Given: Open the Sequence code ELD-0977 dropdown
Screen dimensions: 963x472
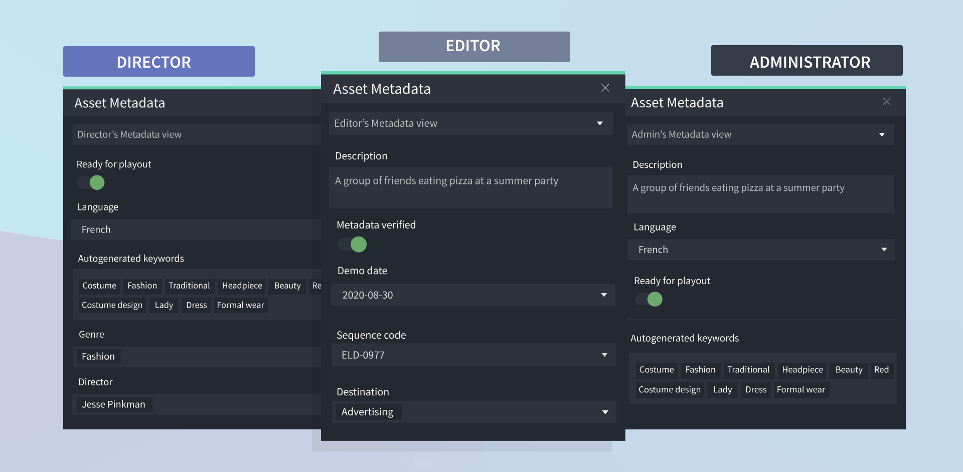Looking at the screenshot, I should 604,355.
